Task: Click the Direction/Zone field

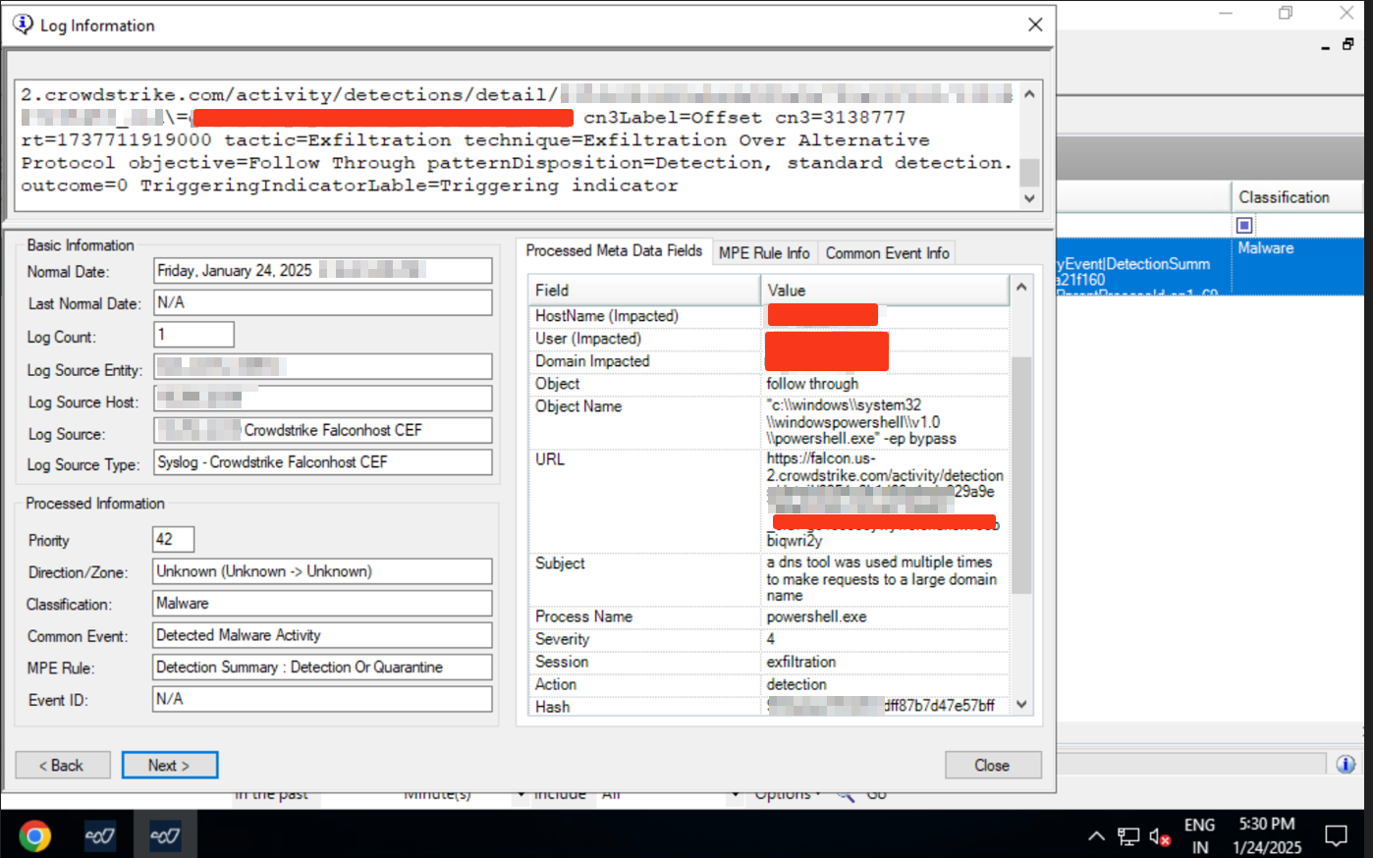Action: click(x=323, y=571)
